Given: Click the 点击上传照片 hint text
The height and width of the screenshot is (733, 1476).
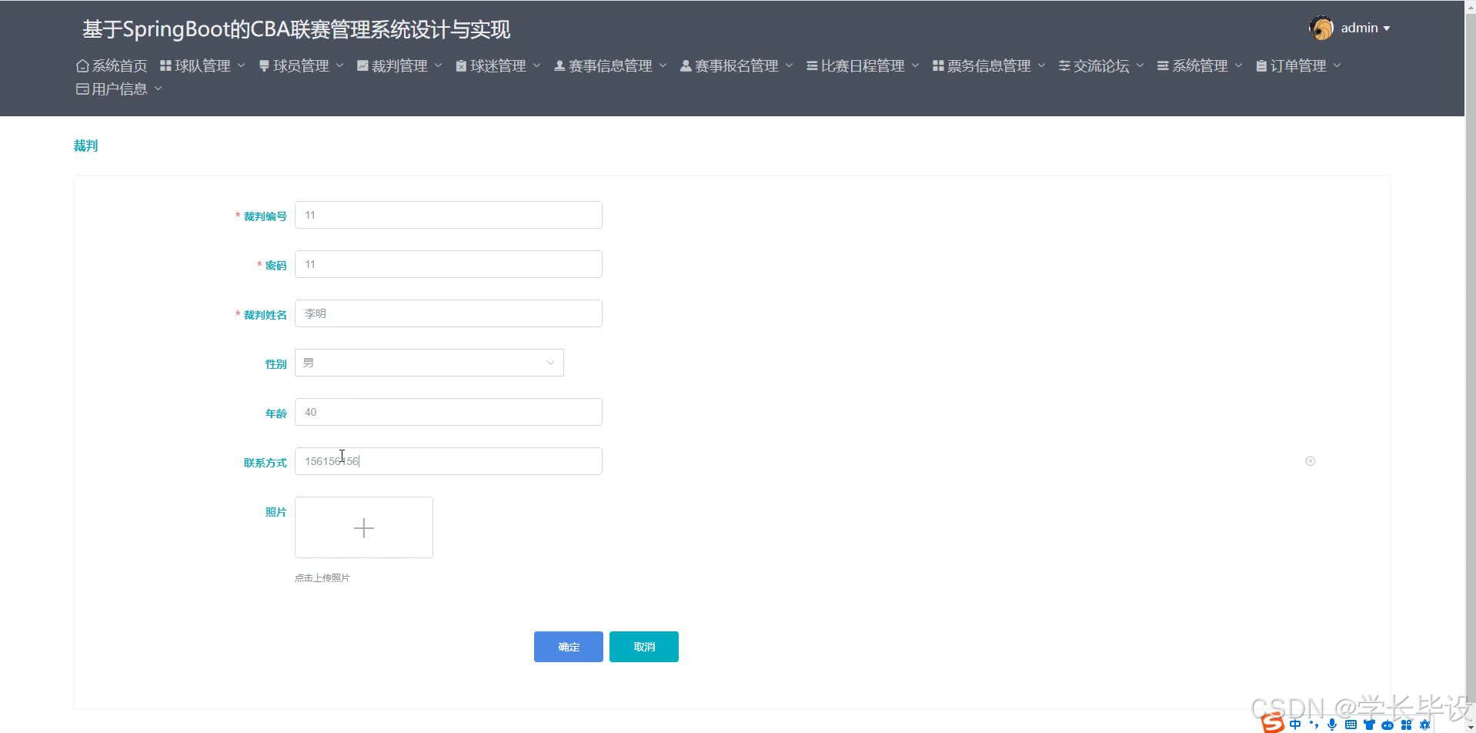Looking at the screenshot, I should tap(322, 578).
